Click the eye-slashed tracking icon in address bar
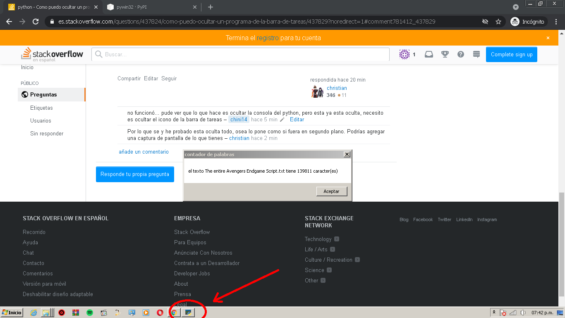 click(x=485, y=22)
